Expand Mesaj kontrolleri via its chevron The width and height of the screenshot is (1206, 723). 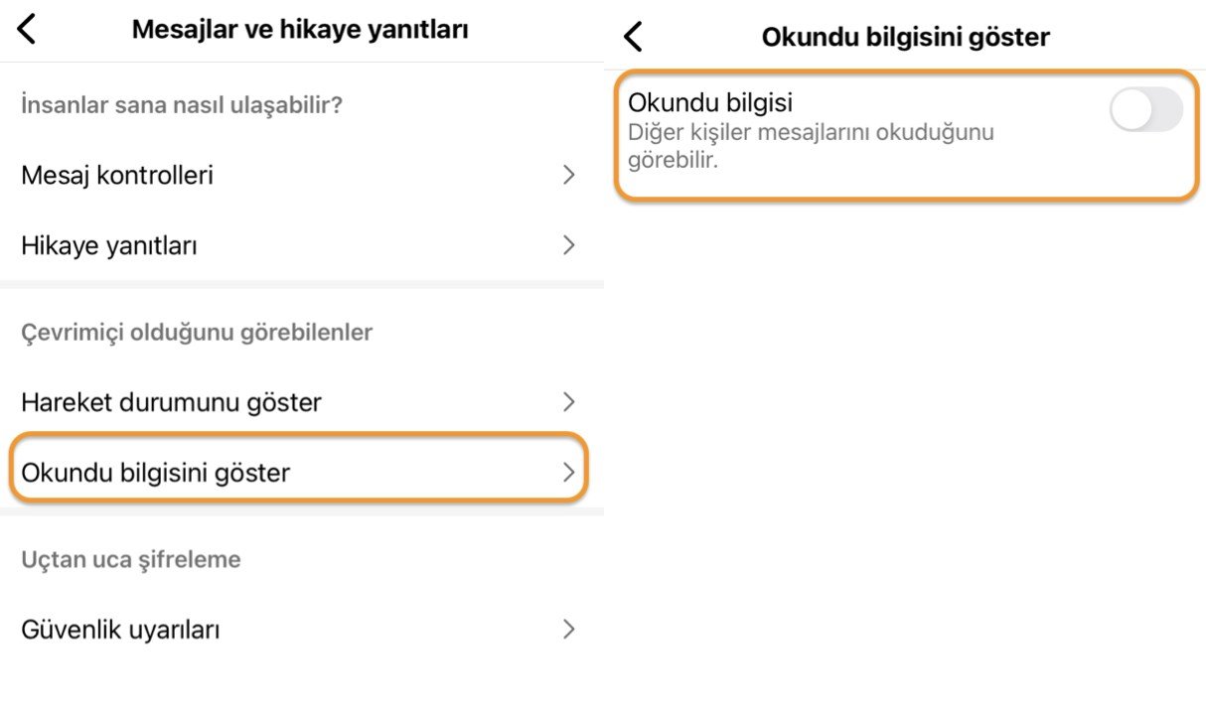[568, 175]
